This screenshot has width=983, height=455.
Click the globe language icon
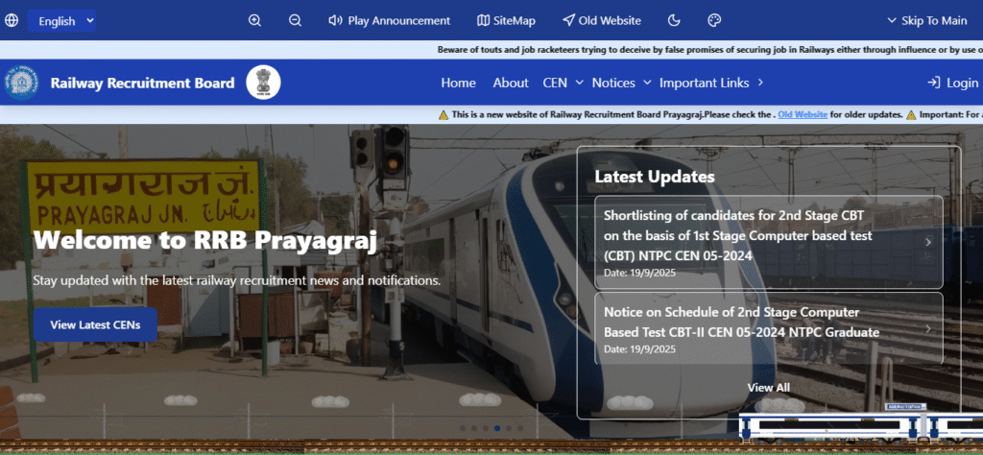click(x=12, y=21)
